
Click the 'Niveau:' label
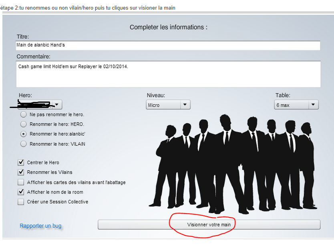(x=156, y=95)
